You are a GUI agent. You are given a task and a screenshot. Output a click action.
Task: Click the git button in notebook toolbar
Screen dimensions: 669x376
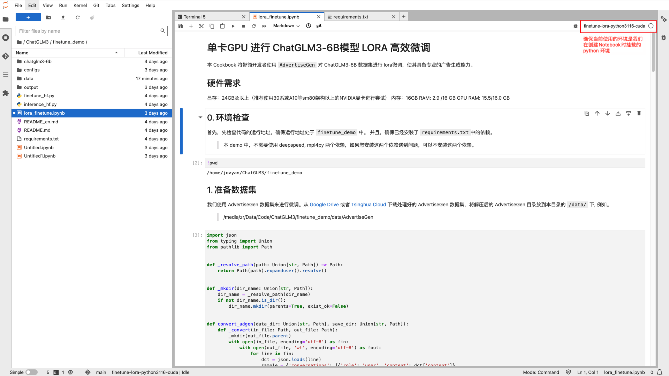point(318,26)
